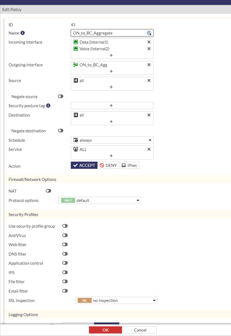The width and height of the screenshot is (231, 336).
Task: Remove Voice (internal2) from incoming interface
Action: [x=149, y=49]
